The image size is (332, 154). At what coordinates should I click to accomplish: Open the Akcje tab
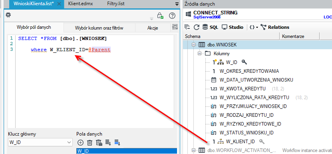153,28
